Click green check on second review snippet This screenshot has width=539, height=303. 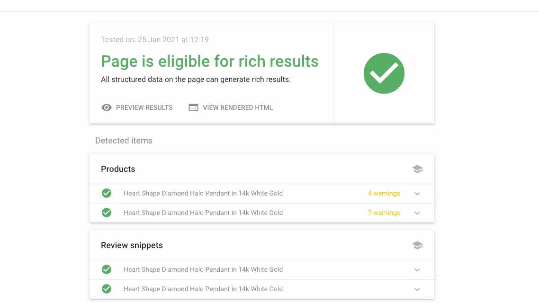[x=107, y=289]
